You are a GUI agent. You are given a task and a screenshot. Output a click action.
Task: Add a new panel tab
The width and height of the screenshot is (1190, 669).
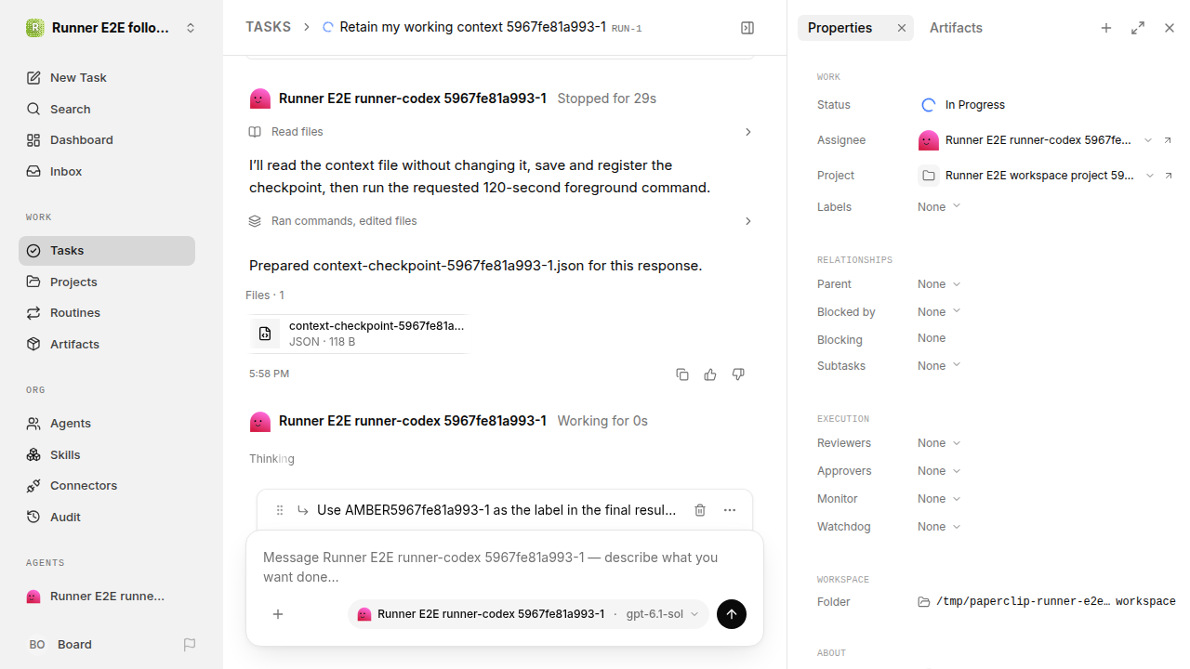[1106, 28]
